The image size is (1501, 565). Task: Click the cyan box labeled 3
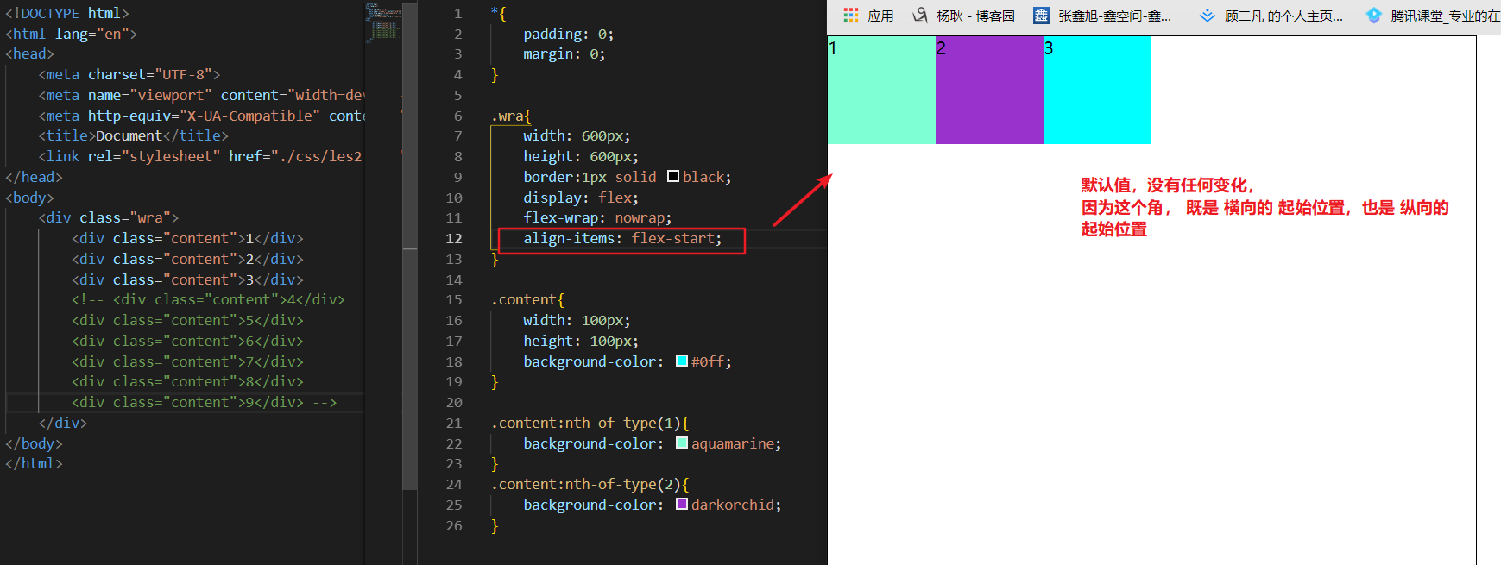[1097, 90]
